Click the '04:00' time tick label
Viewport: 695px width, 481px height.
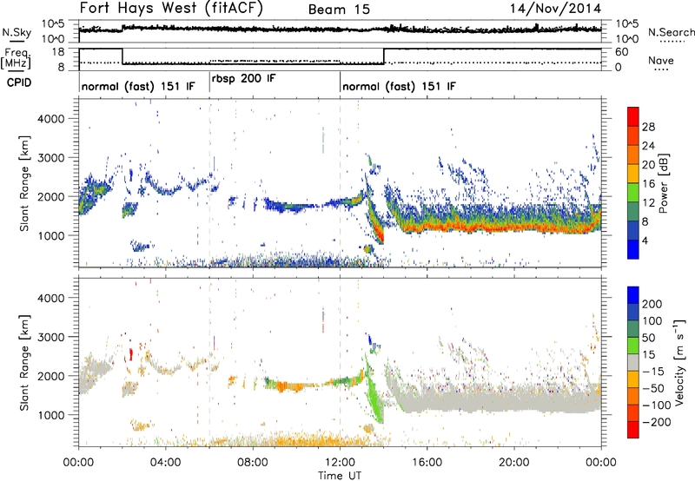point(165,463)
